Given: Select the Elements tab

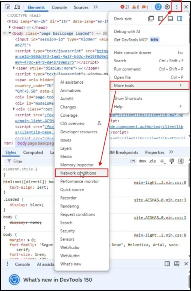Looking at the screenshot, I should [36, 7].
